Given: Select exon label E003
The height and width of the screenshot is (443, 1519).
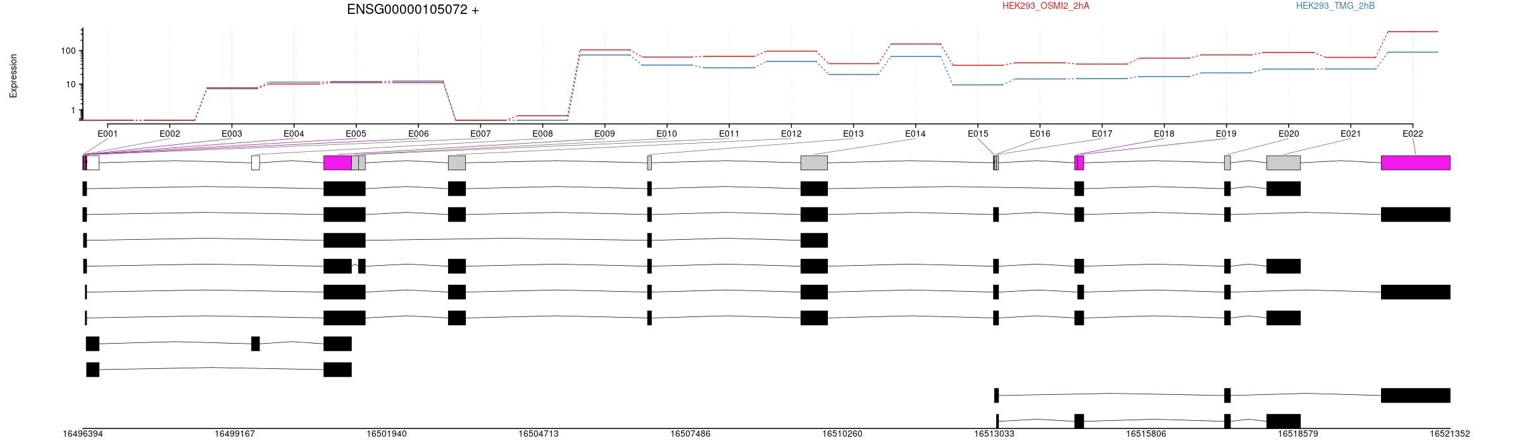Looking at the screenshot, I should pyautogui.click(x=232, y=134).
